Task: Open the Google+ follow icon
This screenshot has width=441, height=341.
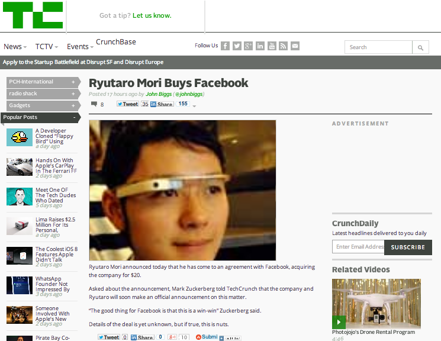Action: pyautogui.click(x=249, y=46)
